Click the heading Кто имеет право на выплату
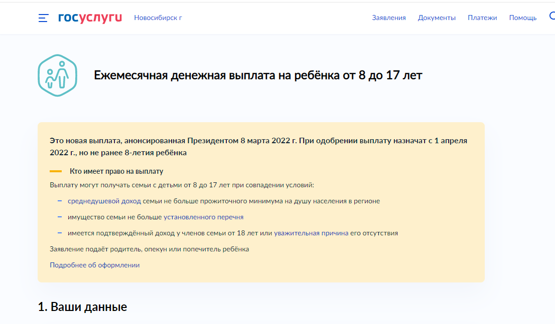The width and height of the screenshot is (555, 324). click(116, 171)
